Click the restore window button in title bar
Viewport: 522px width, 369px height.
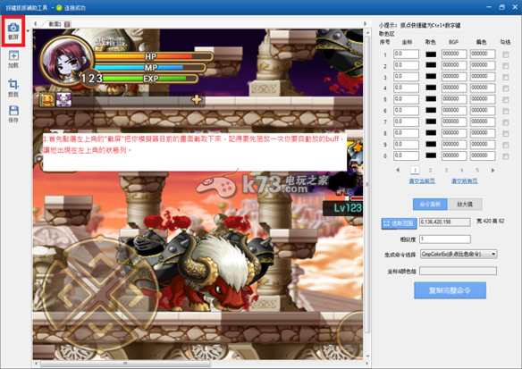pyautogui.click(x=501, y=7)
